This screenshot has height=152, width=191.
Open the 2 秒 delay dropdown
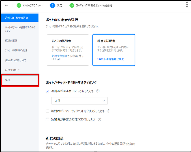coord(80,101)
